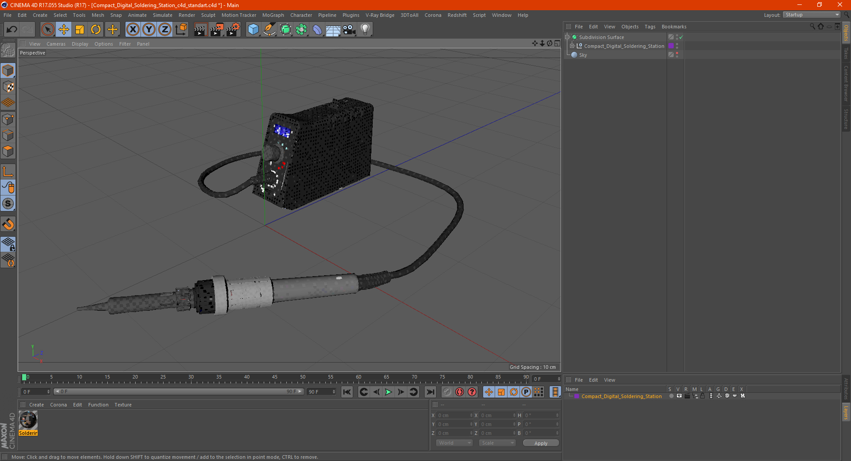Open the World coordinate dropdown
Screen dimensions: 851x461
tap(454, 443)
